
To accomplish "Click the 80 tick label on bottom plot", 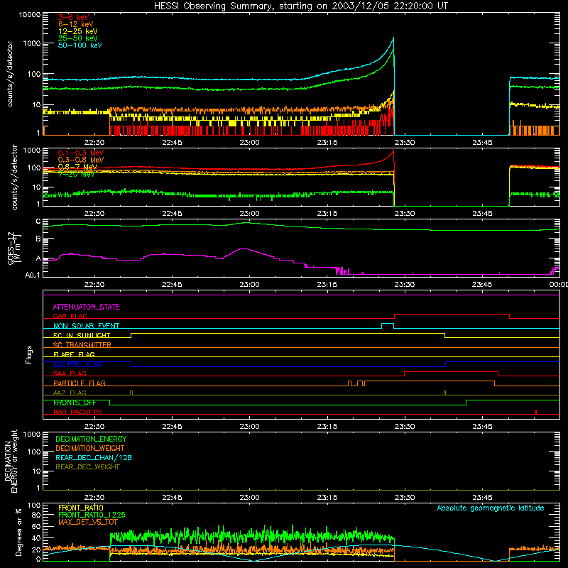I will (36, 515).
